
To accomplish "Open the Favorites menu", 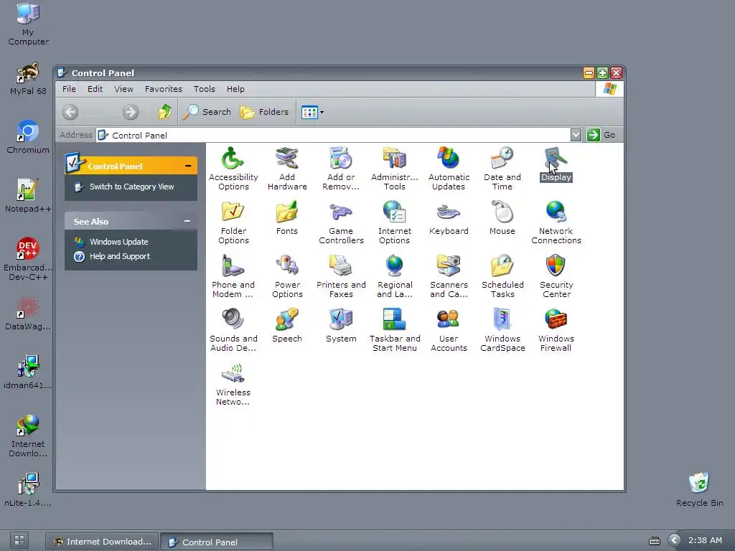I will pos(163,88).
